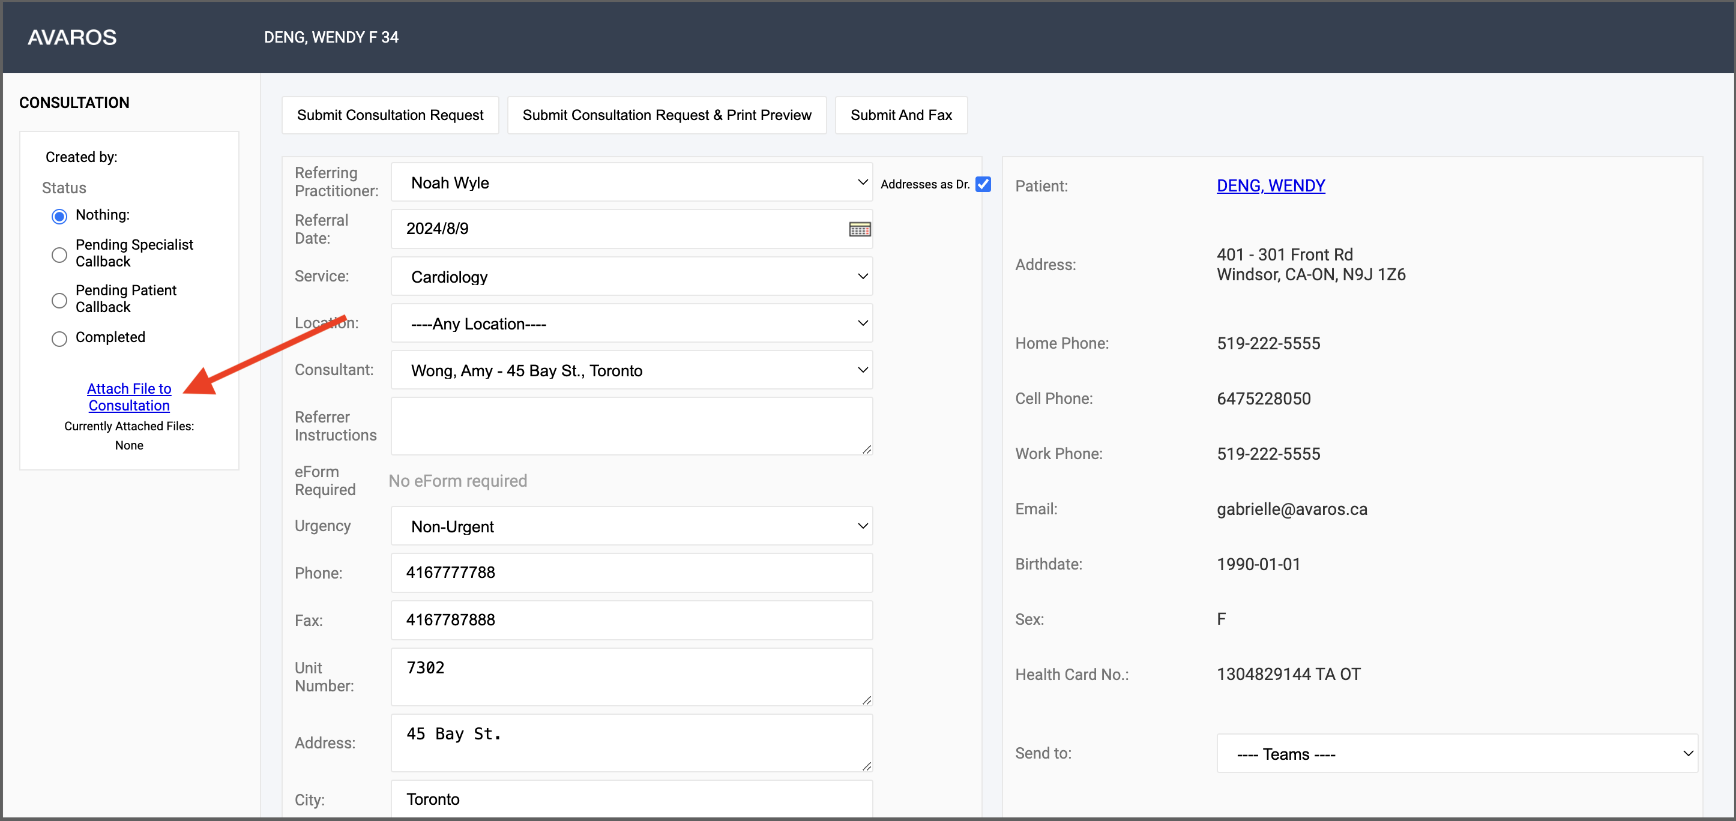Screen dimensions: 1736x821
Task: Click into Referrer Instructions text area
Action: tap(631, 426)
